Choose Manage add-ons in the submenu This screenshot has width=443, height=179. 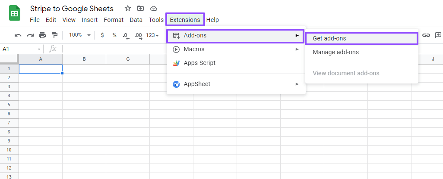pos(335,52)
